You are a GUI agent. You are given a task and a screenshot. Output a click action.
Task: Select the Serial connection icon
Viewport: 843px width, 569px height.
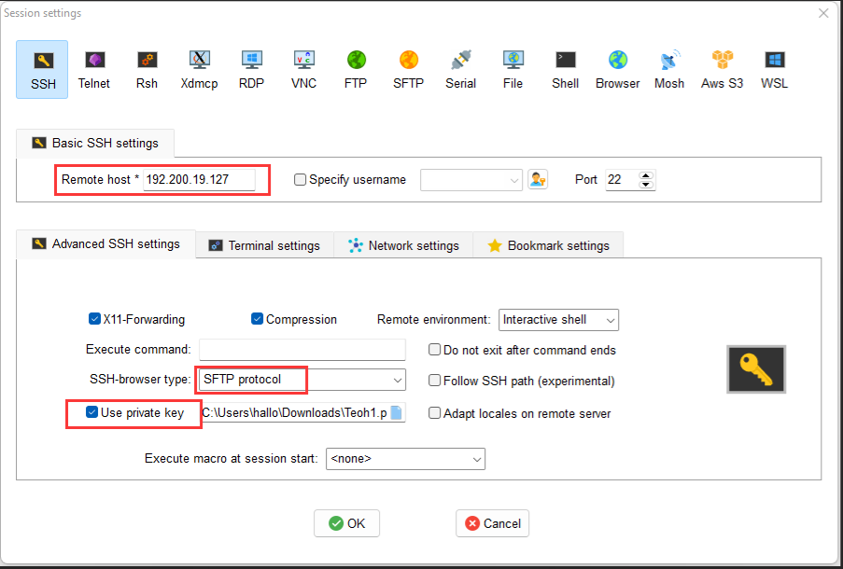coord(460,69)
